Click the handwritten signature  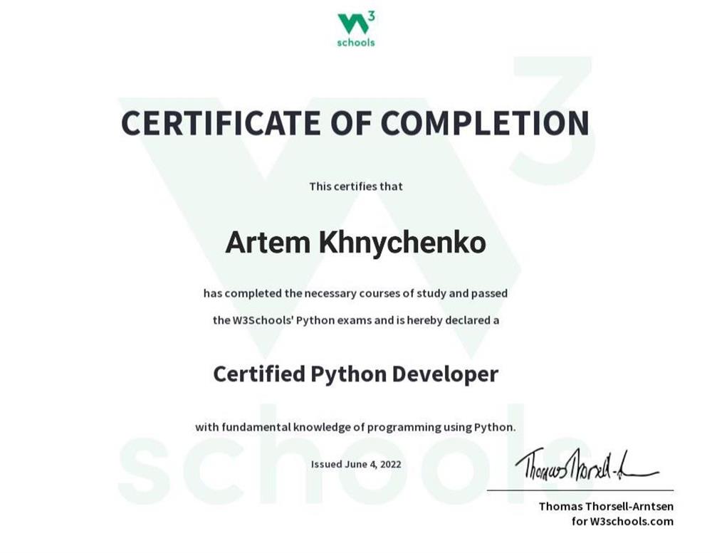[586, 466]
